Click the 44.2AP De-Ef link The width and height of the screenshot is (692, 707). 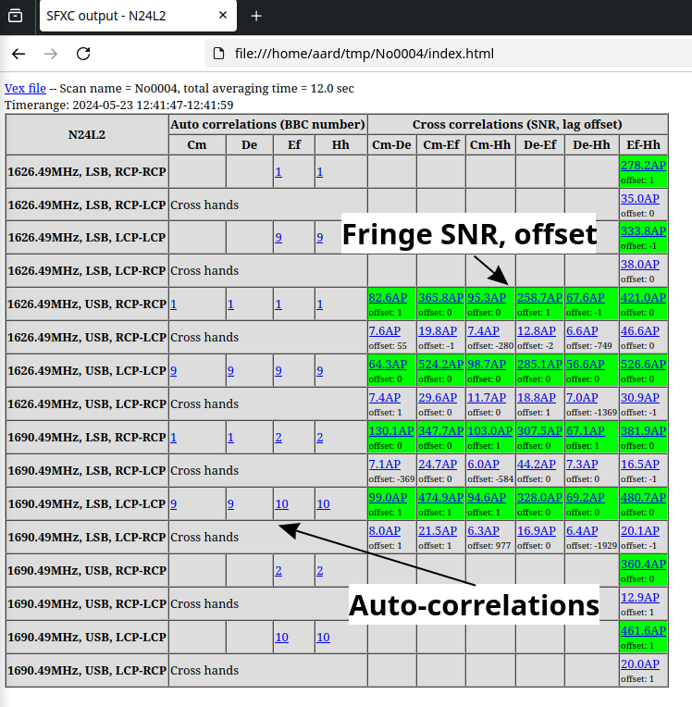tap(537, 464)
